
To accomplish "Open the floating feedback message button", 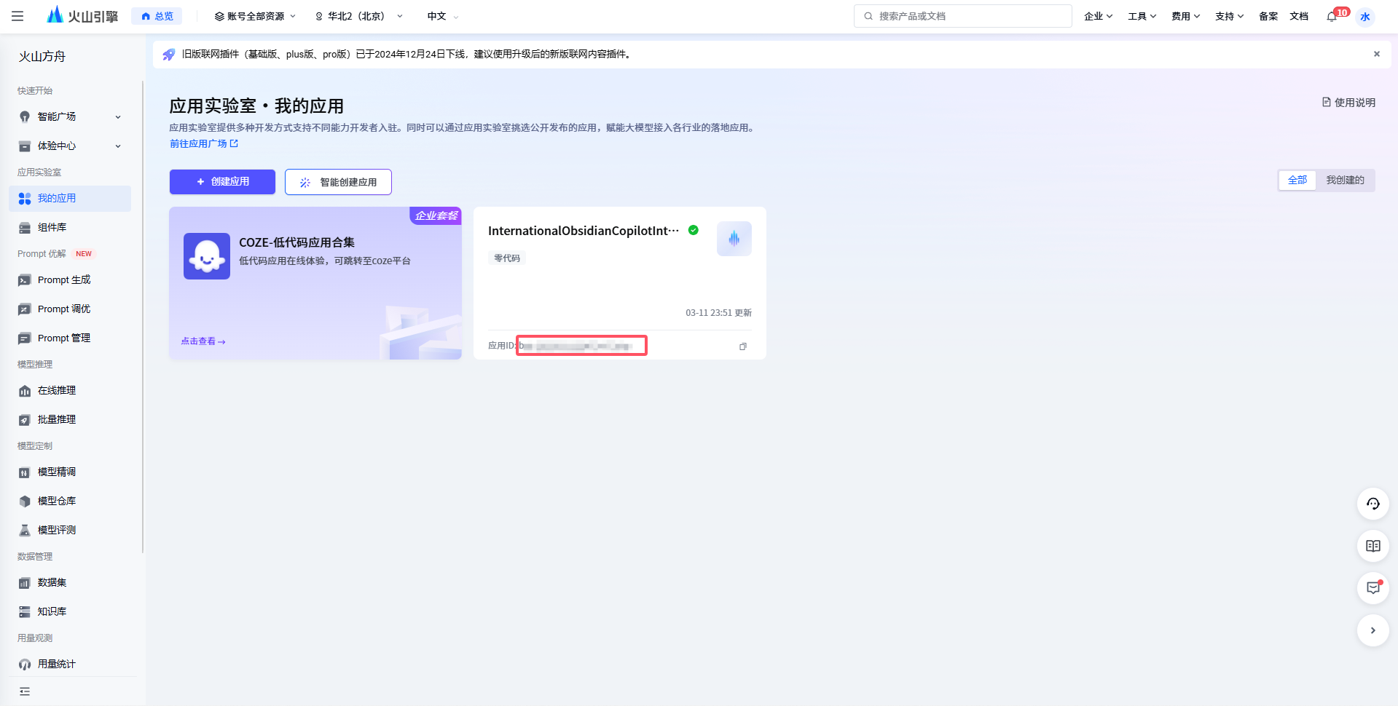I will pos(1373,588).
